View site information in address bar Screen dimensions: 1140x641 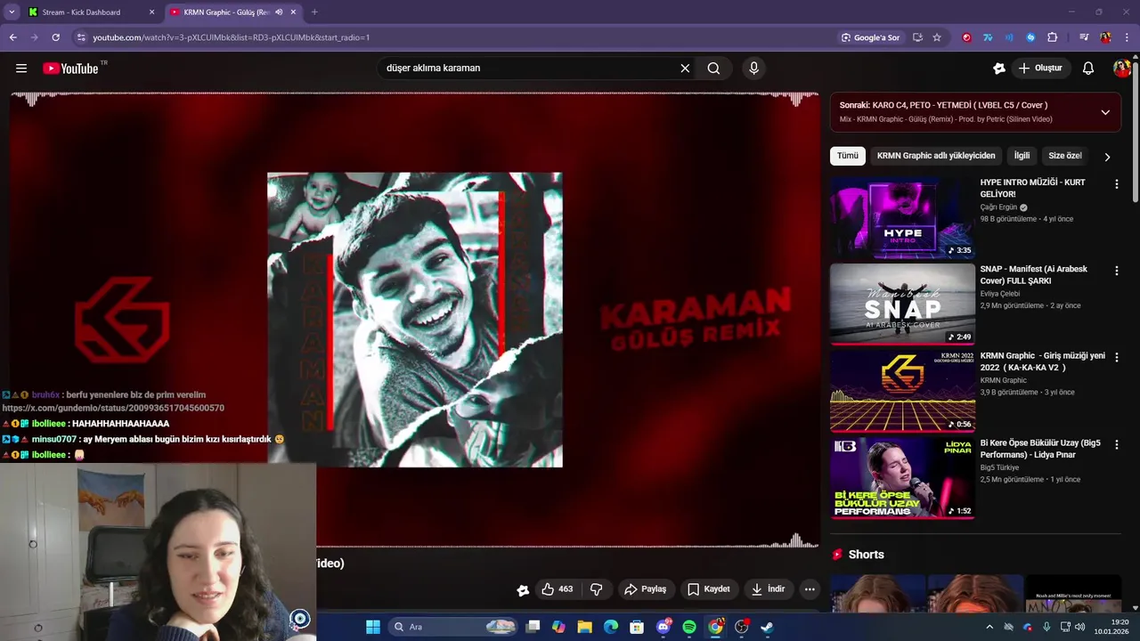[81, 37]
